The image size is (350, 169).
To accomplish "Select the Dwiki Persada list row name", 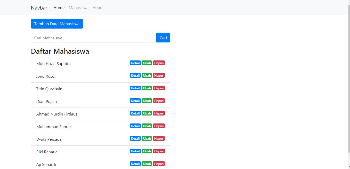I will [49, 139].
